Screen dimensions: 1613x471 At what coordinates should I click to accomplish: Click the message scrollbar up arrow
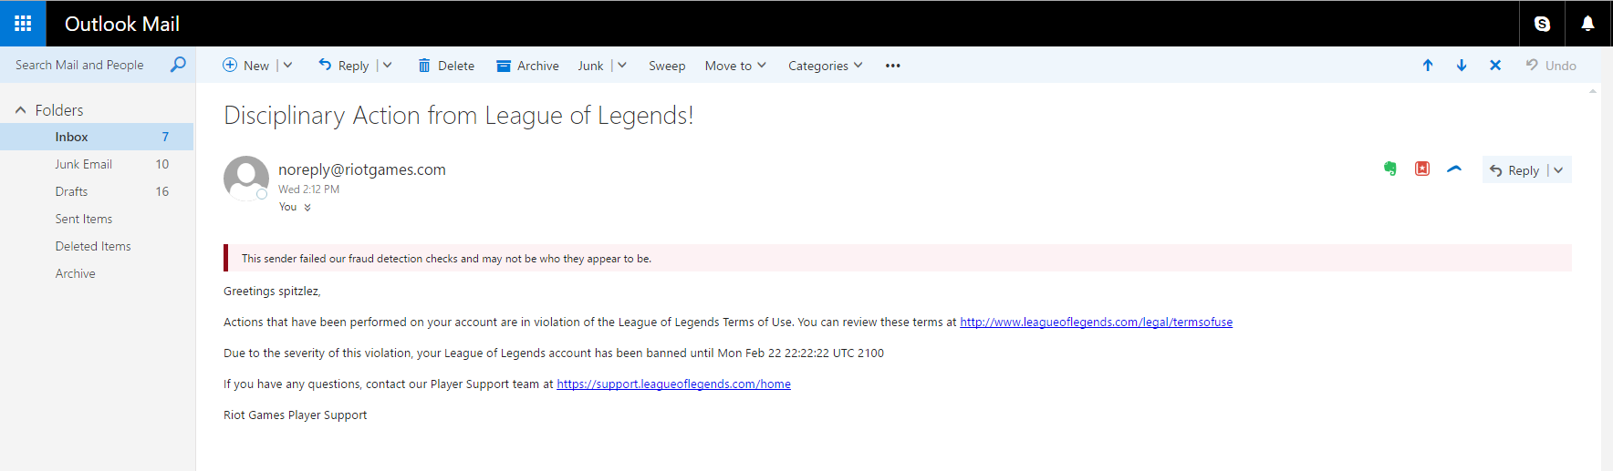click(1593, 91)
